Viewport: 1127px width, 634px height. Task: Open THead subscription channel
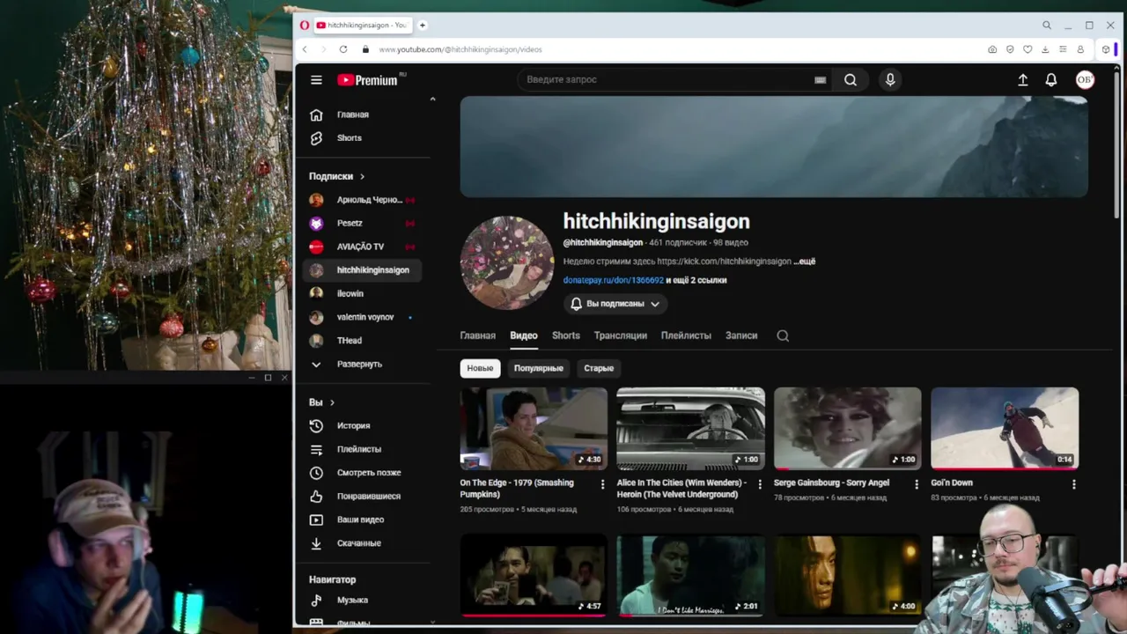point(363,341)
